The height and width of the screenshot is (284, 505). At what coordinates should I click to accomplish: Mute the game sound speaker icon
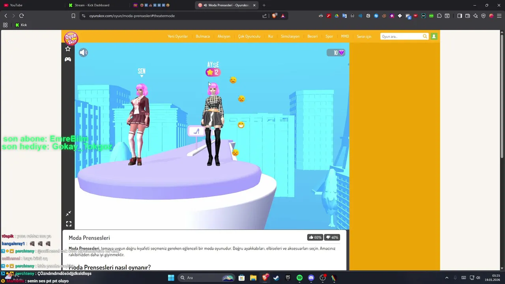point(83,52)
